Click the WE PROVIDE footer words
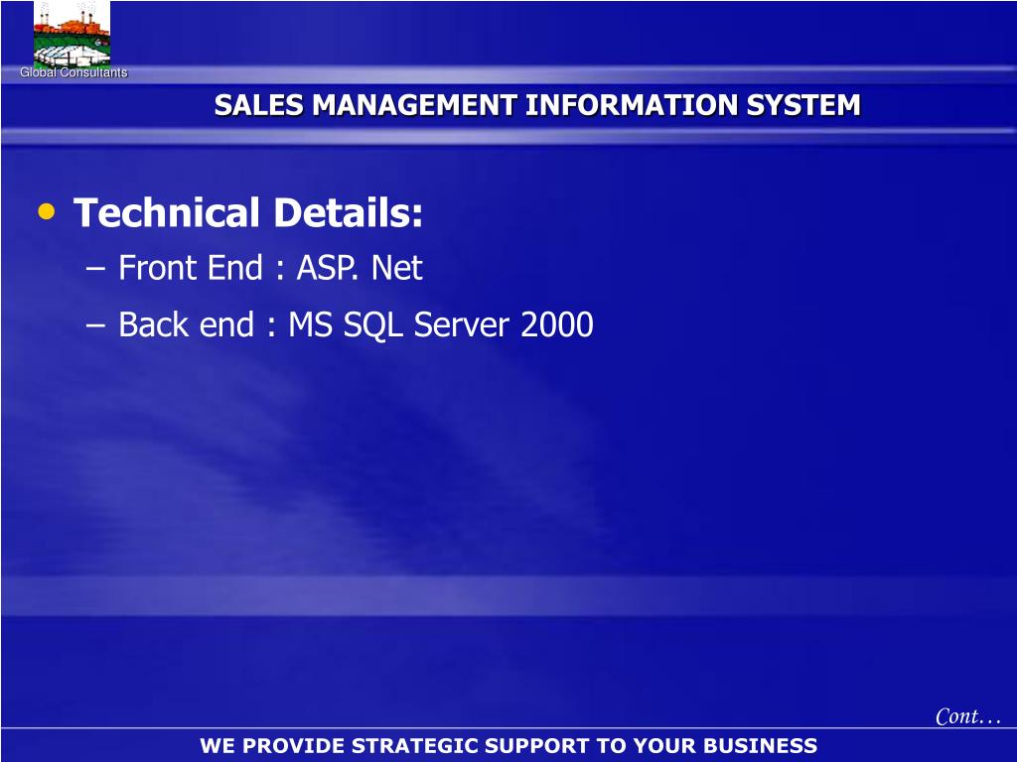This screenshot has width=1017, height=762. [x=272, y=746]
